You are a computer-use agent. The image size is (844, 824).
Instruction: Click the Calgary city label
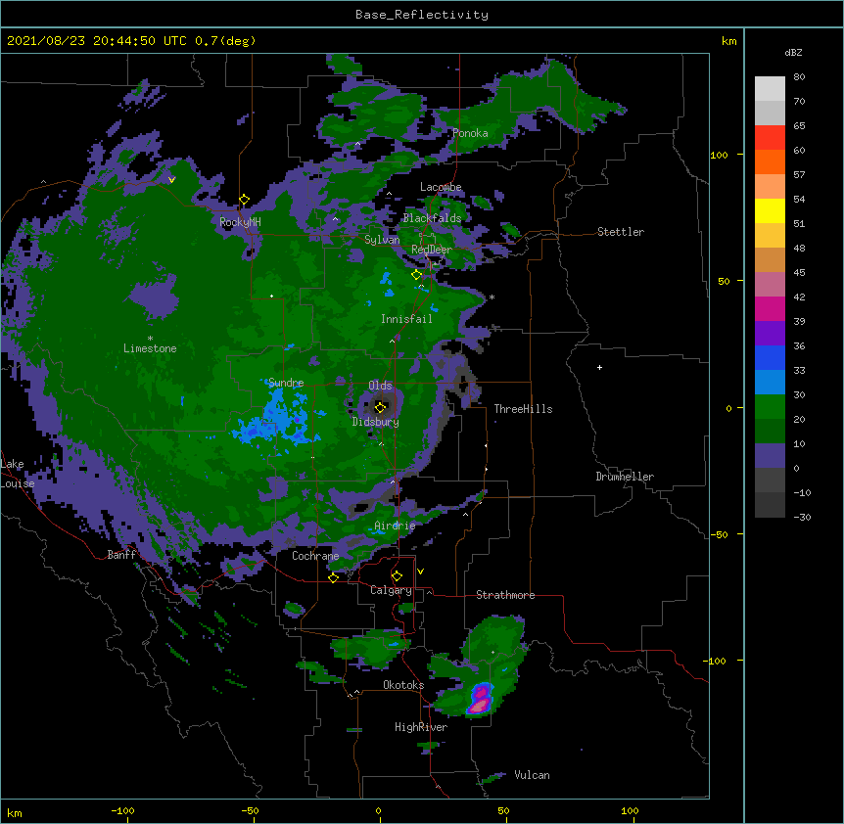pos(391,590)
